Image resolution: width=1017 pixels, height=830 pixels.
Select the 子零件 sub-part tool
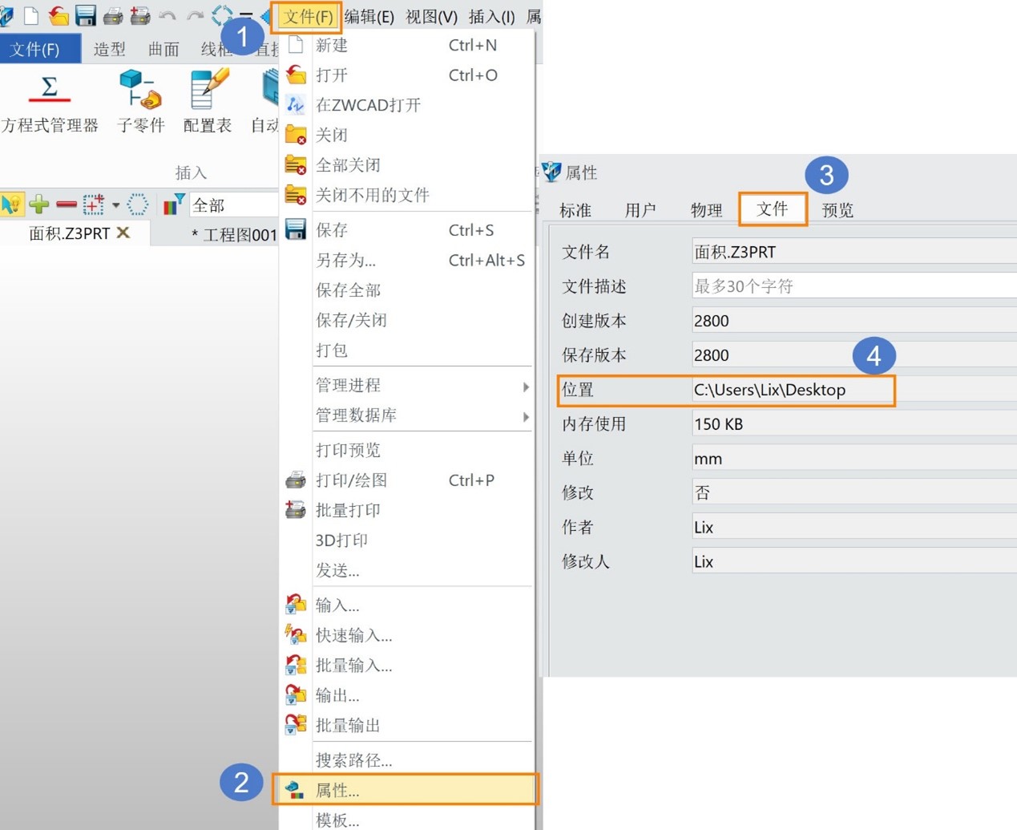pyautogui.click(x=141, y=102)
